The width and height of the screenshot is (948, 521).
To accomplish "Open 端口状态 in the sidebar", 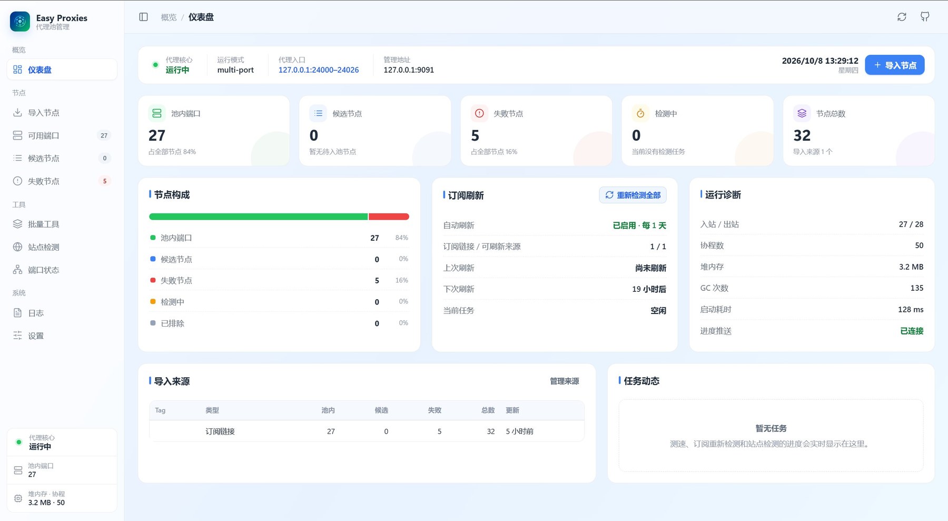I will coord(62,270).
